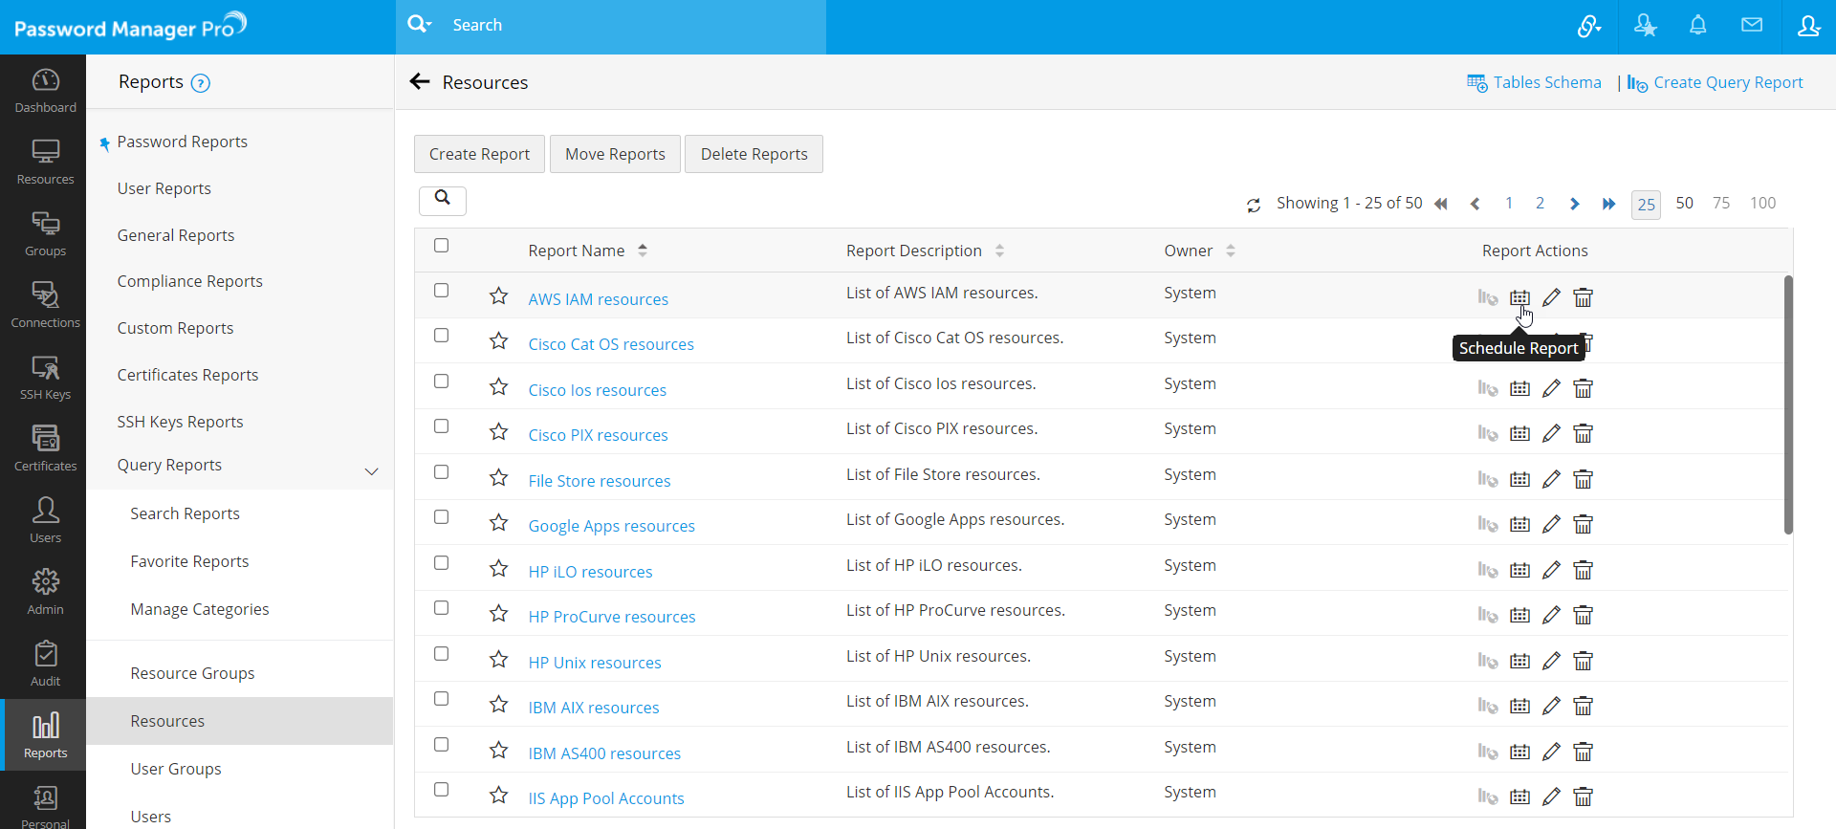Click the edit pencil icon for Cisco PIX resources
Viewport: 1836px width, 829px height.
coord(1551,434)
